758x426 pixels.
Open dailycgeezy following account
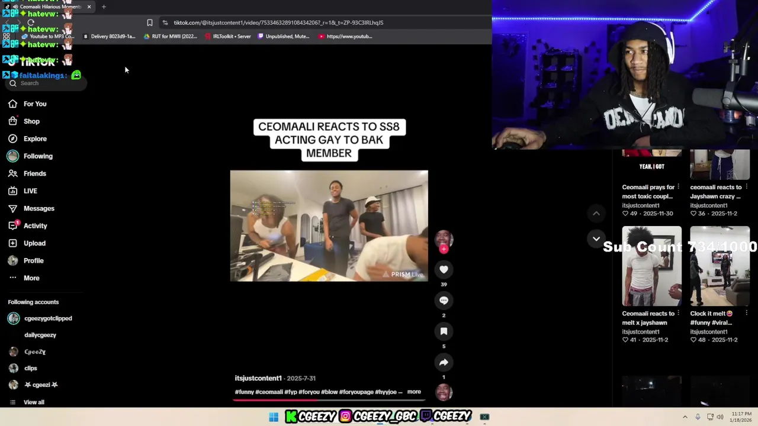coord(40,335)
